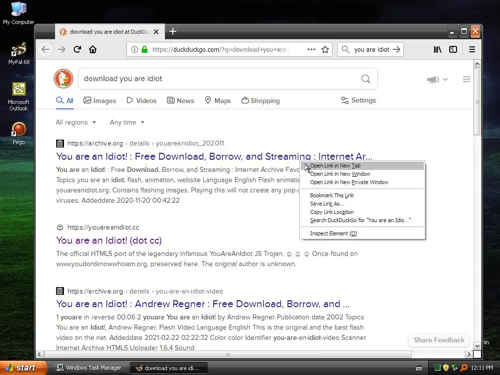The image size is (500, 375).
Task: Click the network connection tray icon
Action: pos(455,368)
